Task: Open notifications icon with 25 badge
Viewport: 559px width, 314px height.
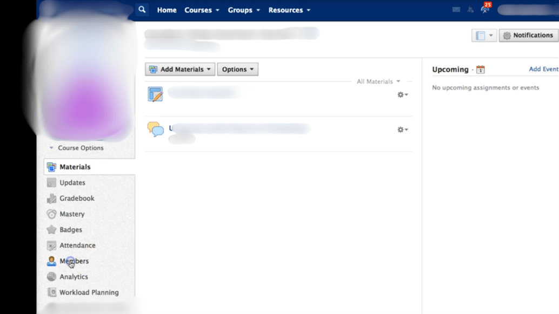Action: click(x=485, y=9)
